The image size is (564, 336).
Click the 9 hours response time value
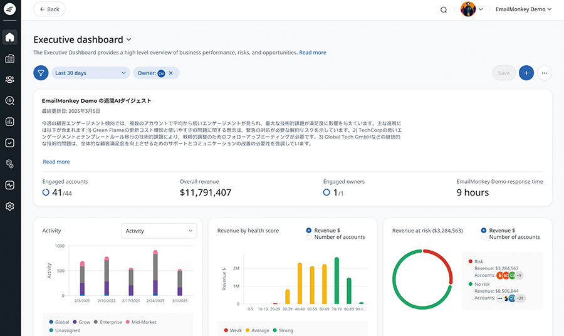click(x=473, y=193)
